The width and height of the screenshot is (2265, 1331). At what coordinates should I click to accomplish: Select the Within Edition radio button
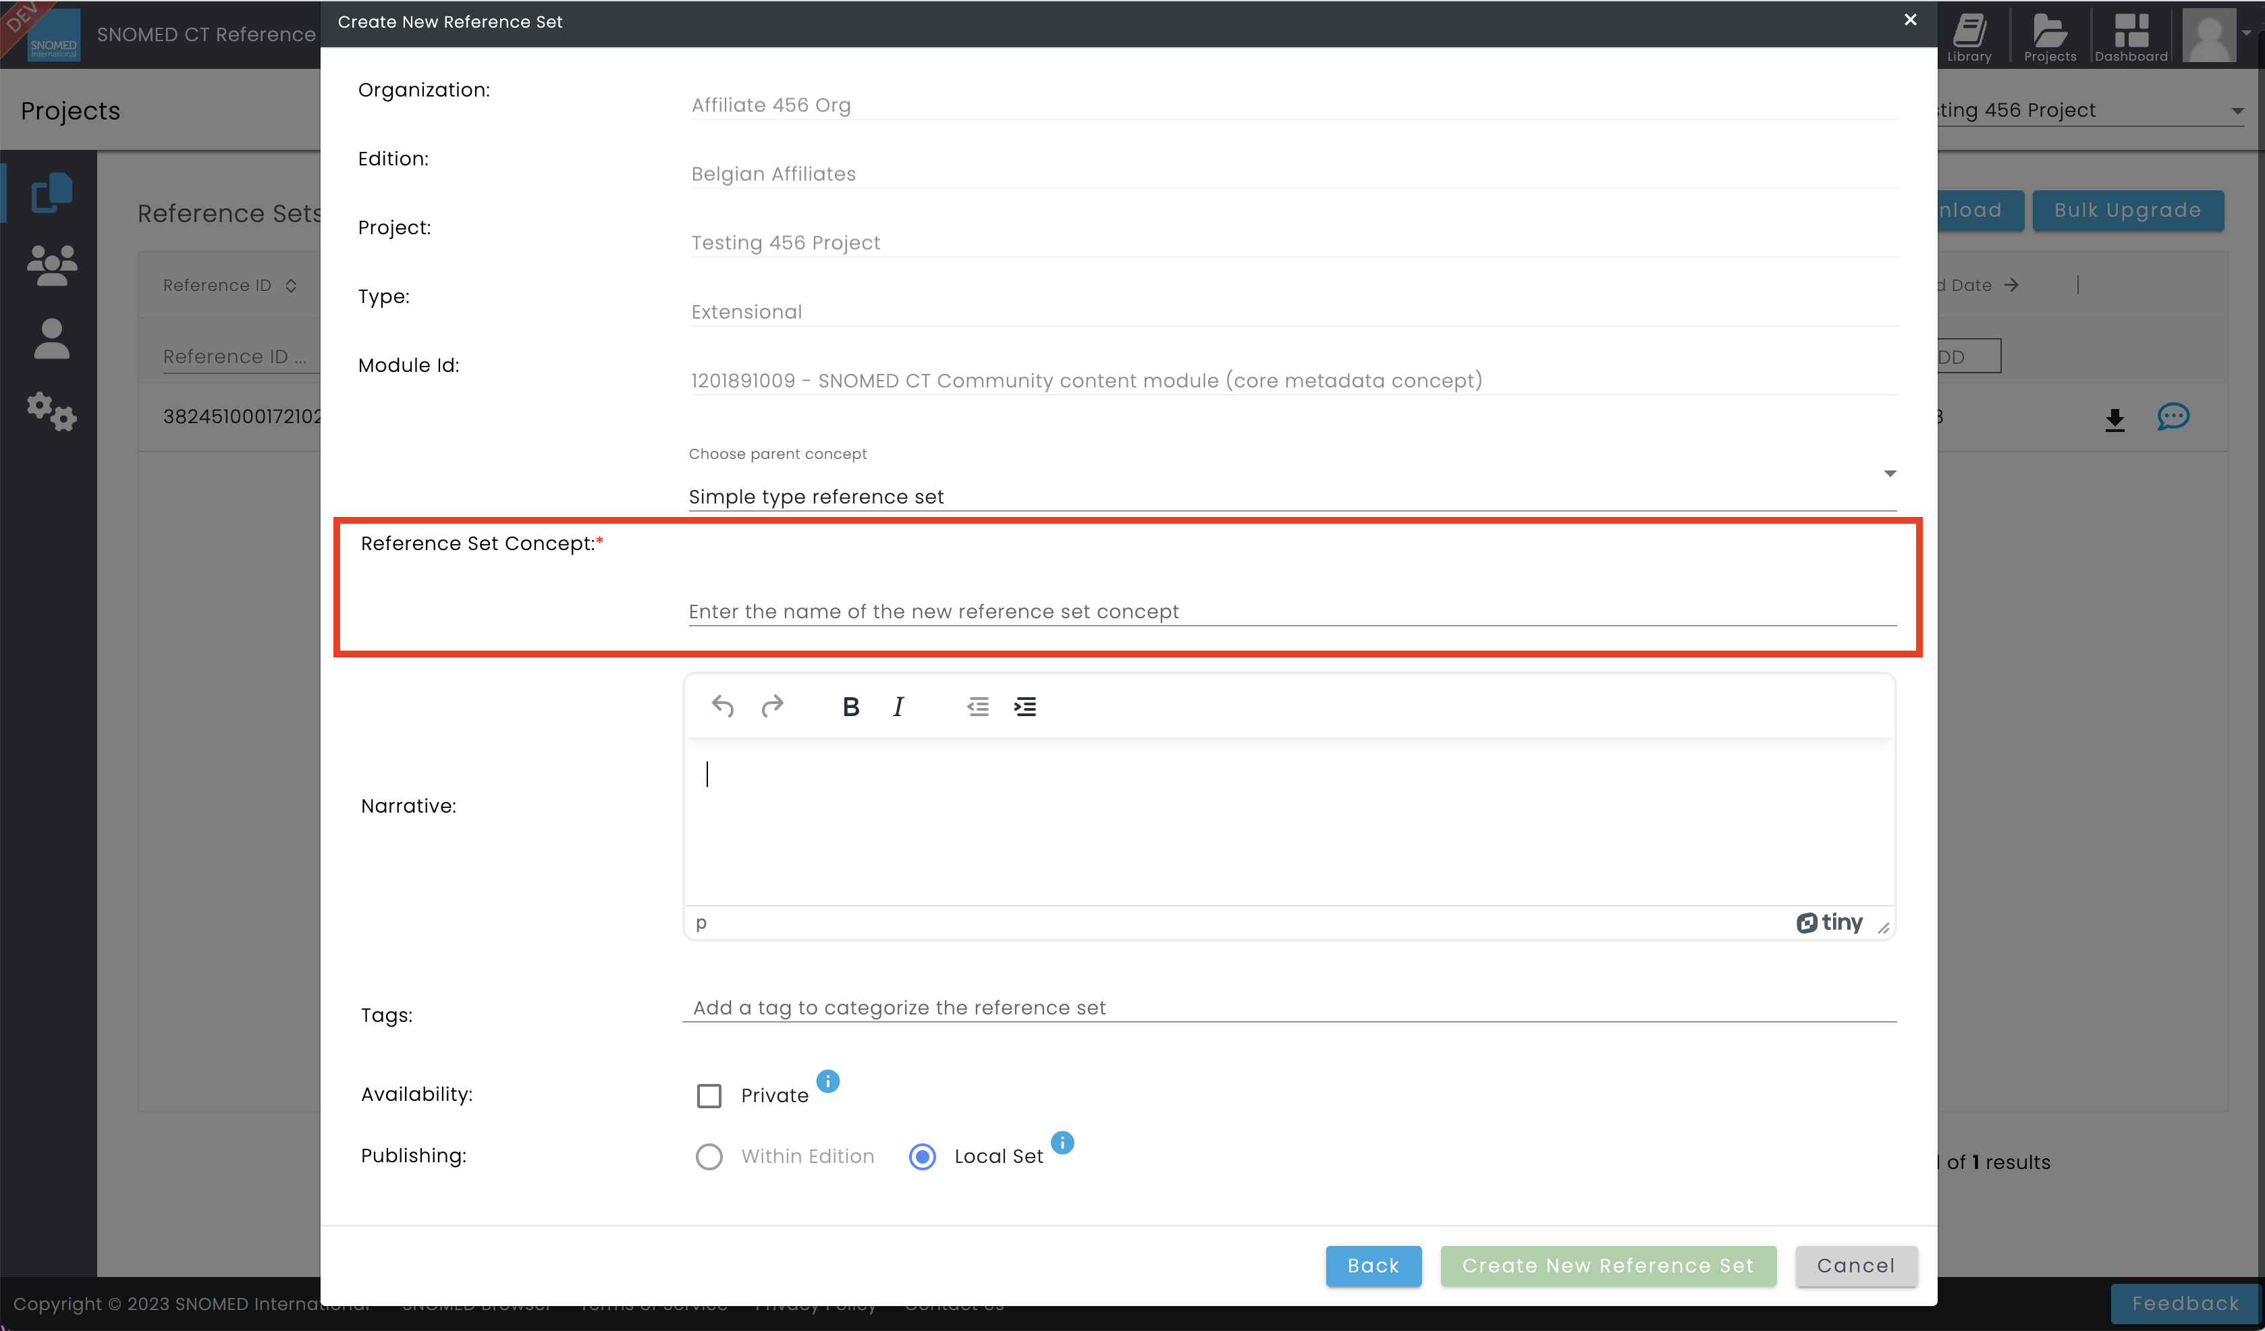[708, 1157]
